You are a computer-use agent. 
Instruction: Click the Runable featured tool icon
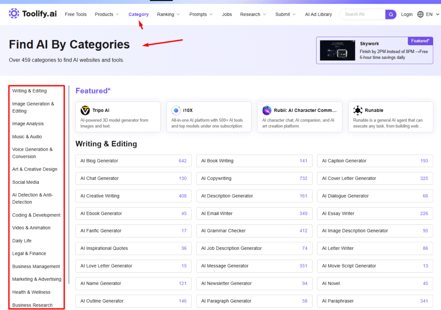358,110
